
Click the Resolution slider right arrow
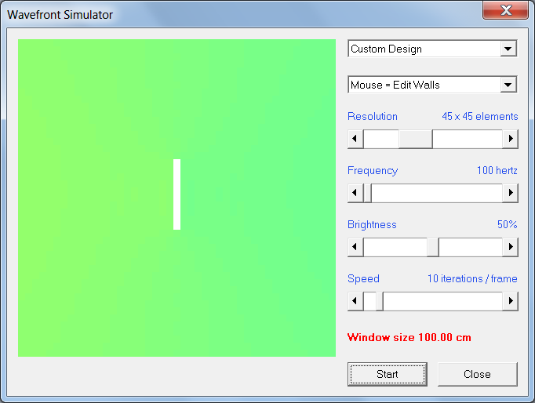pyautogui.click(x=511, y=139)
